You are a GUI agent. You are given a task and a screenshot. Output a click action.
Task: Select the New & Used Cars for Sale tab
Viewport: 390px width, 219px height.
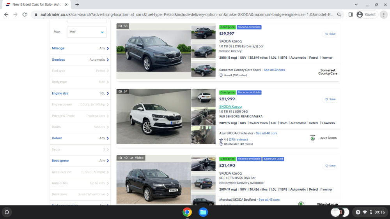pyautogui.click(x=37, y=4)
